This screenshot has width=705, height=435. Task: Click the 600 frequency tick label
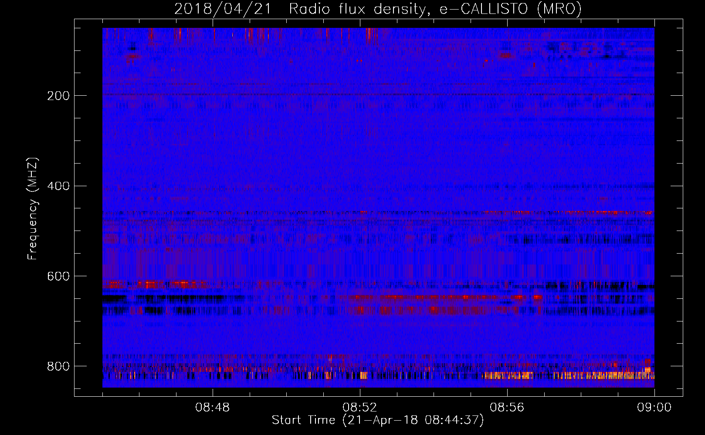click(58, 277)
